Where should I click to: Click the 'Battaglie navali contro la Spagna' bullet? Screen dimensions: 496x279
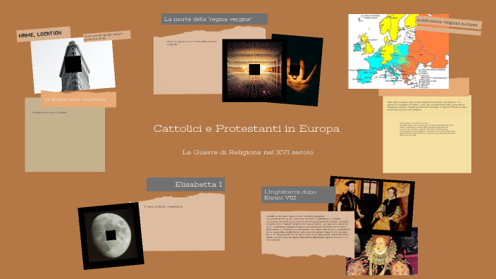(x=49, y=112)
